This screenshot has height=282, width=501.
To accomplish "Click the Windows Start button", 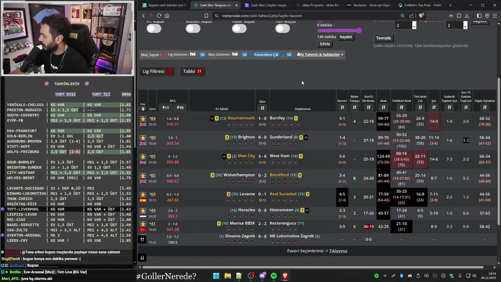I will tap(216, 276).
